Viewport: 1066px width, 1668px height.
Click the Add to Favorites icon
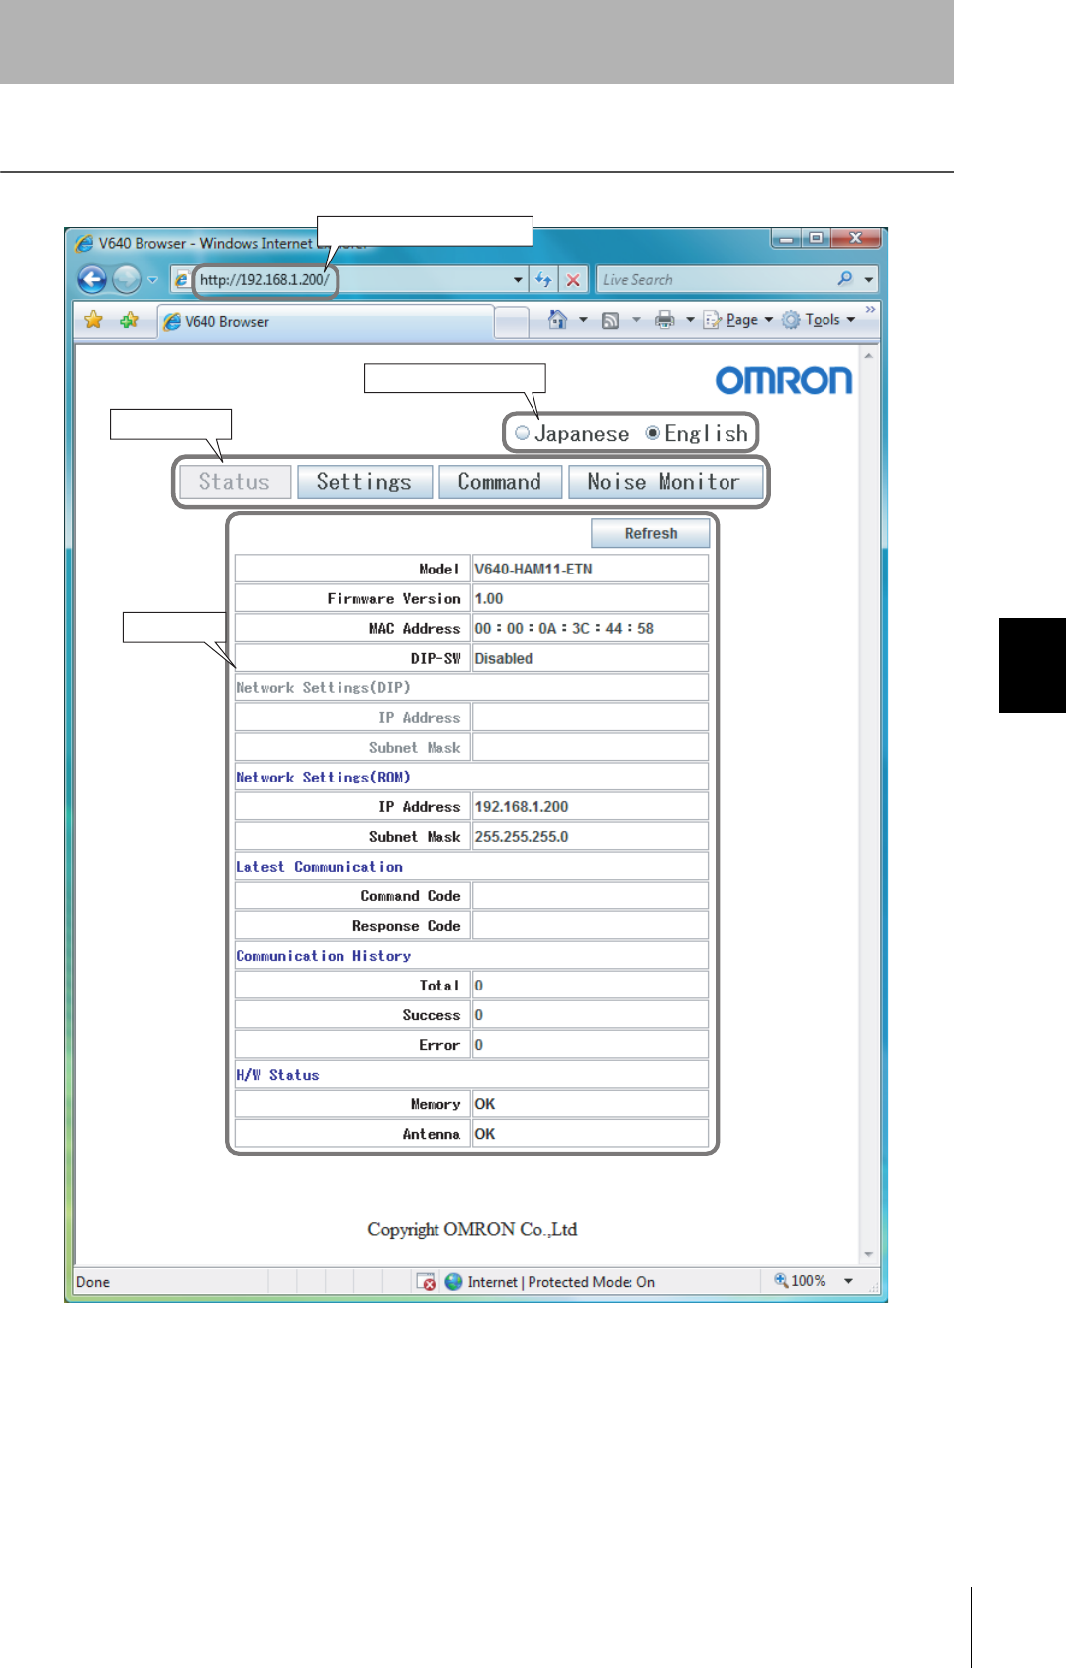[x=129, y=320]
